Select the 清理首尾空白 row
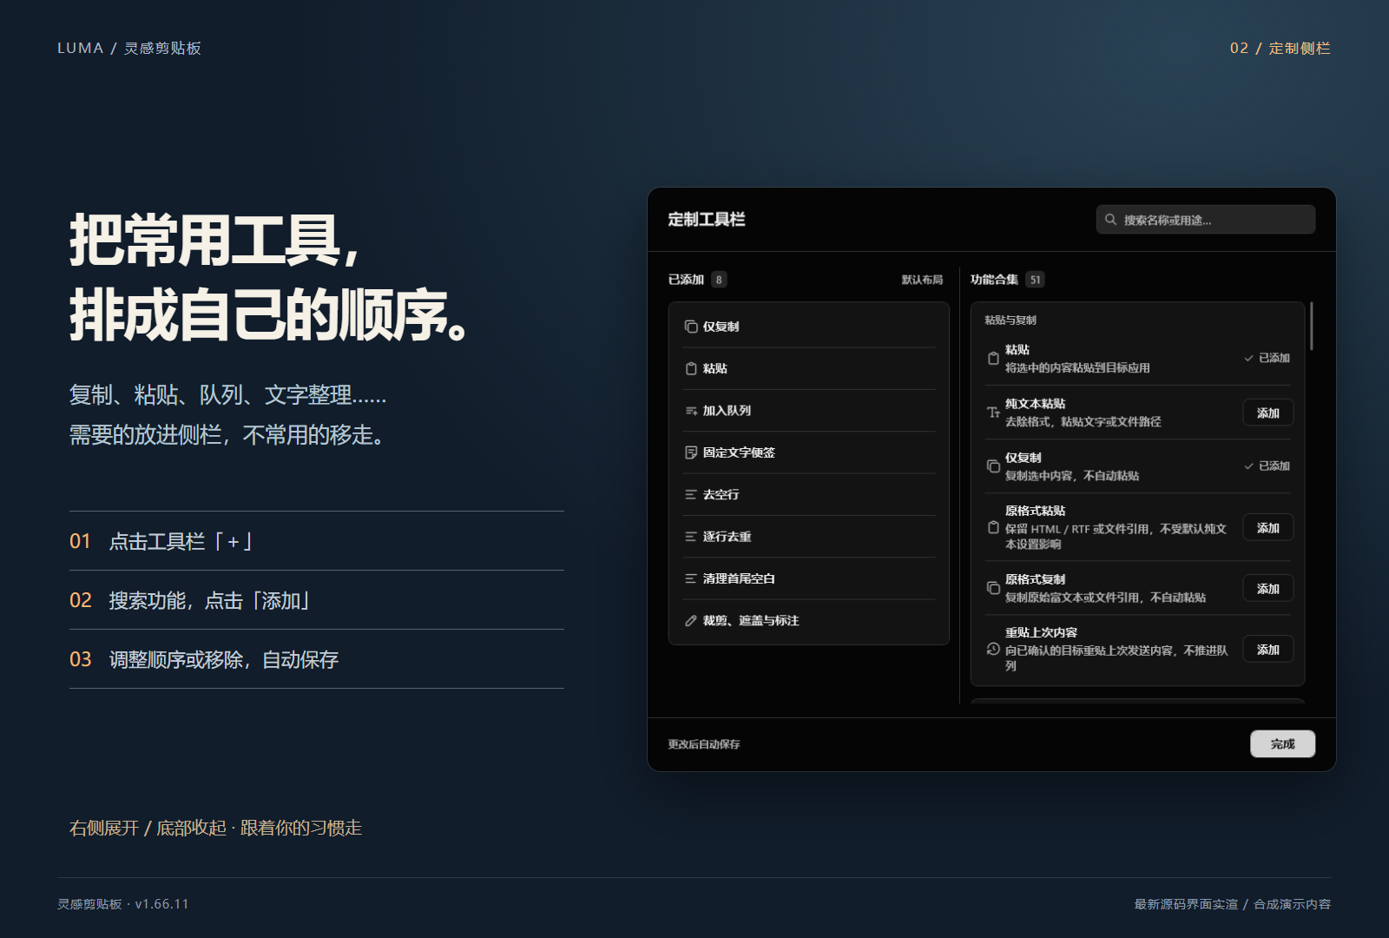1389x938 pixels. (809, 578)
